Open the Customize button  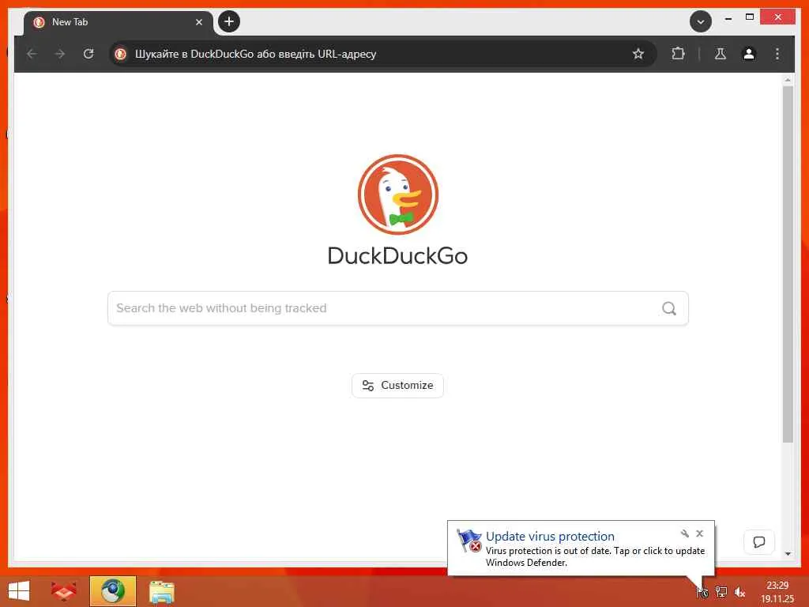click(398, 386)
